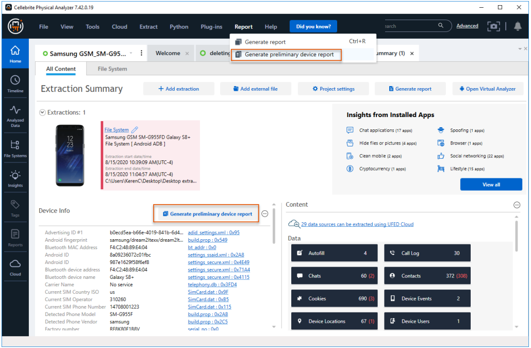The image size is (531, 348).
Task: Open File Systems in the sidebar
Action: pyautogui.click(x=15, y=148)
